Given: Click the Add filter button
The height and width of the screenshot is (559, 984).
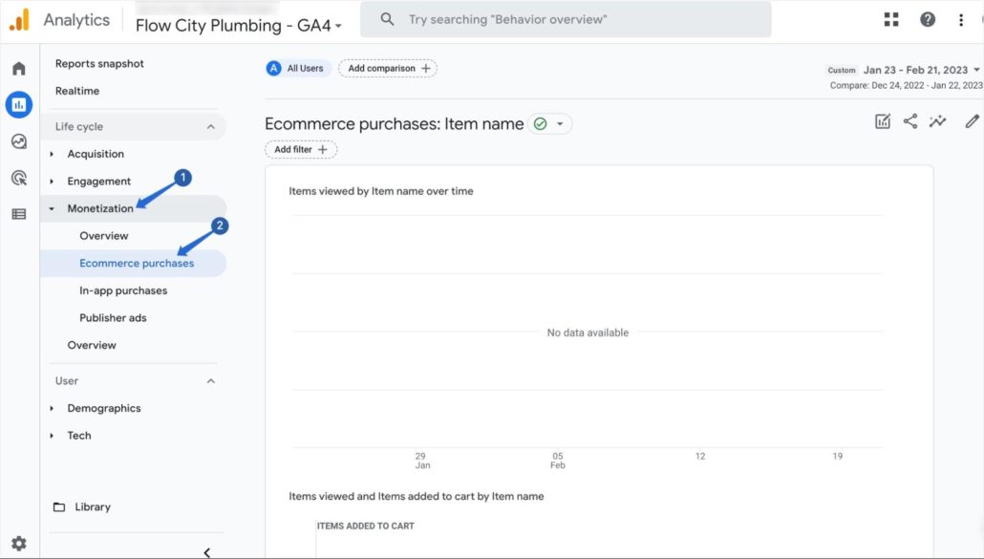Looking at the screenshot, I should [x=301, y=149].
